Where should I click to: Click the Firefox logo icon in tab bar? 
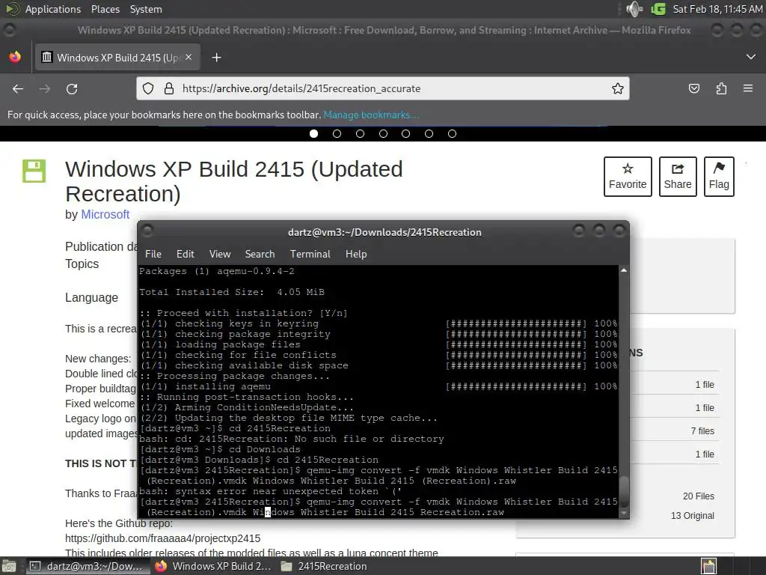tap(15, 57)
